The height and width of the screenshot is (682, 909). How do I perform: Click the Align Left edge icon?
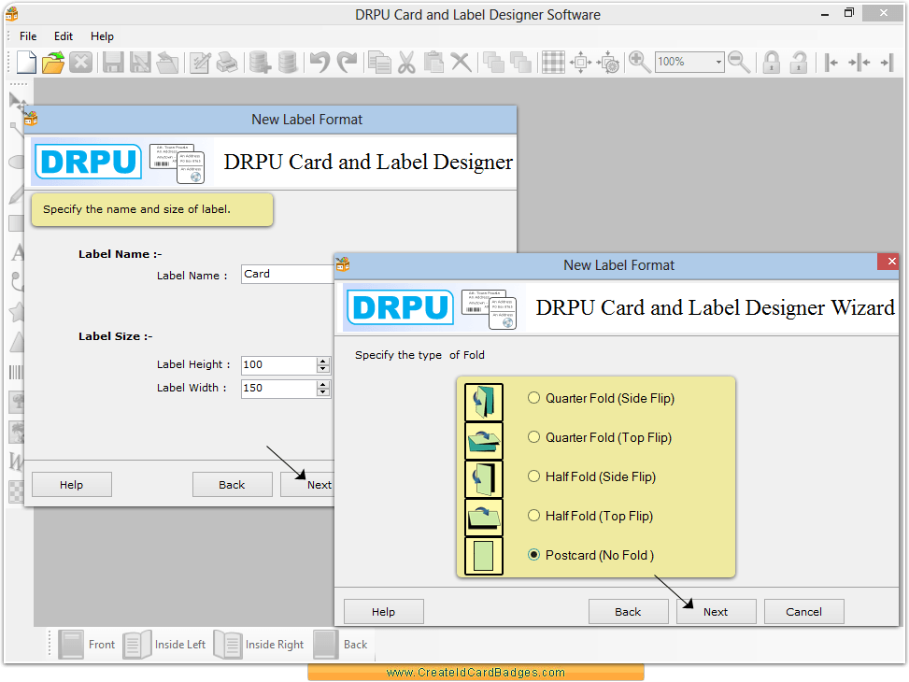[x=831, y=62]
